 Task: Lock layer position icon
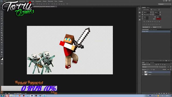[152, 70]
